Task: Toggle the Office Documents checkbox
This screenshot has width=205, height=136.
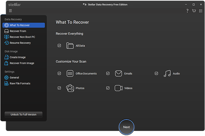Action: [59, 74]
